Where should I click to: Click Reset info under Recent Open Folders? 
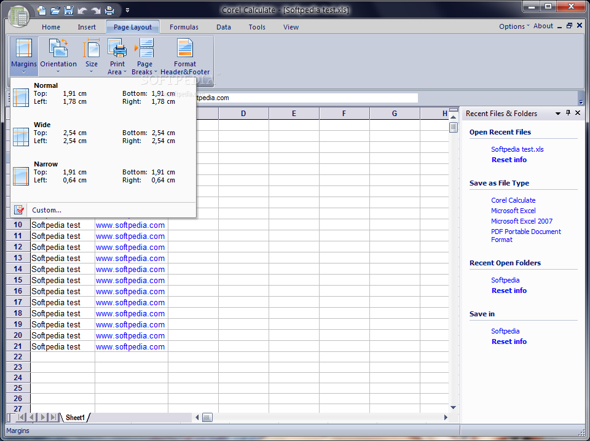point(509,291)
